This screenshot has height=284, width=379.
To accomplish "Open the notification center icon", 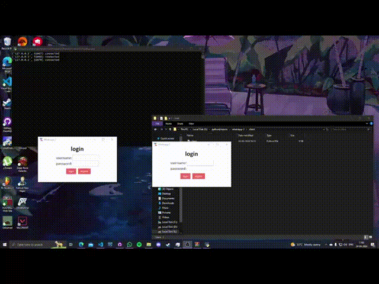I will pyautogui.click(x=372, y=244).
